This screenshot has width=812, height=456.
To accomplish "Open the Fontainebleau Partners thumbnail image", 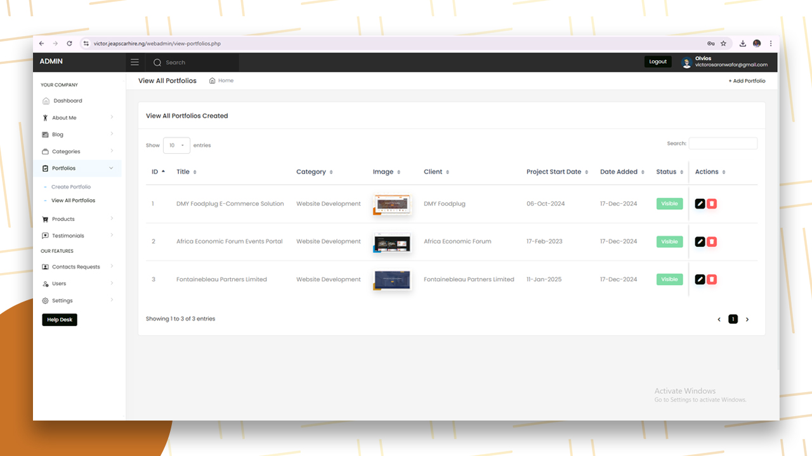I will coord(392,280).
